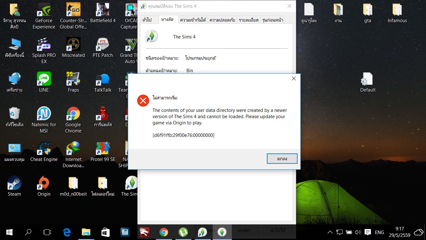Select Internet Download Manager desktop icon
This screenshot has width=426, height=240.
pyautogui.click(x=73, y=155)
